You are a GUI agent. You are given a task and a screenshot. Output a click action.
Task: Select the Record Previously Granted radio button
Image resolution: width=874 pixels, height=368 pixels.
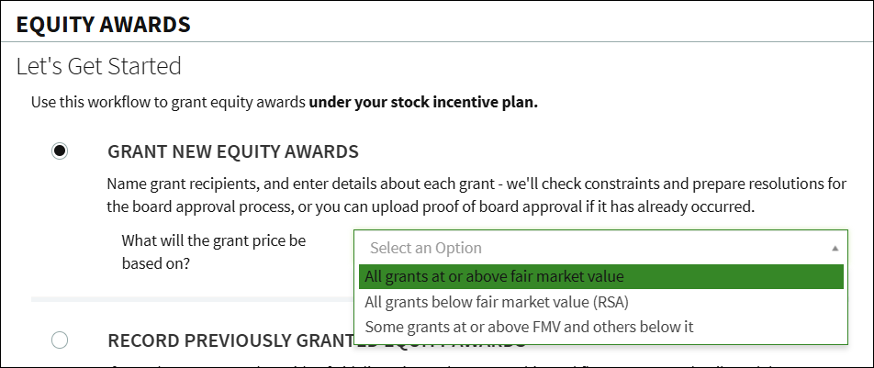[60, 340]
